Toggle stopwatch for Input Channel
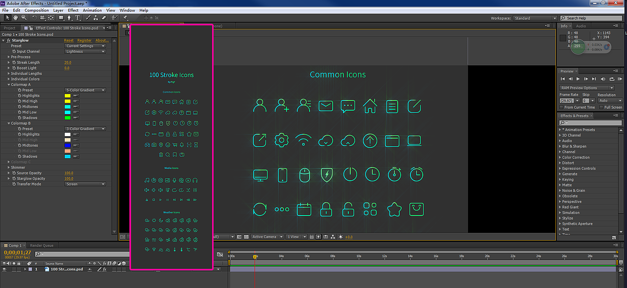This screenshot has height=288, width=627. 14,51
